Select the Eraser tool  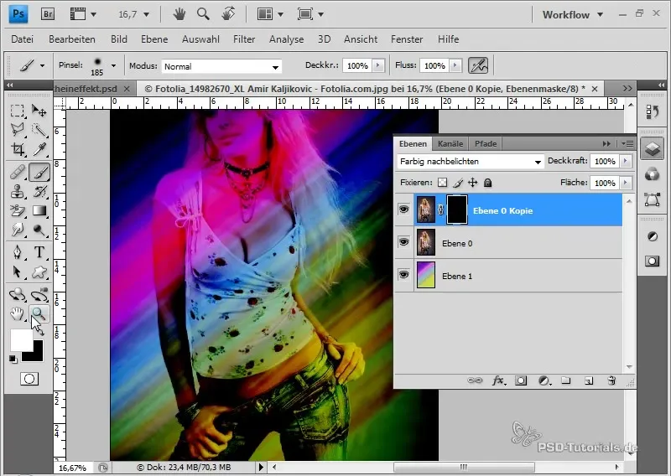pyautogui.click(x=17, y=211)
